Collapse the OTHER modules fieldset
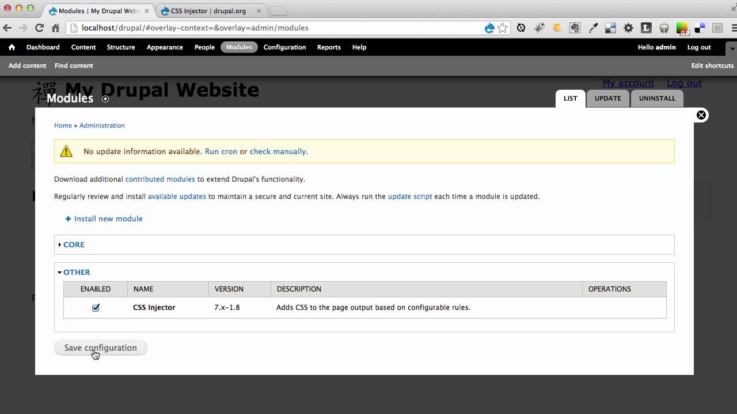 click(77, 272)
